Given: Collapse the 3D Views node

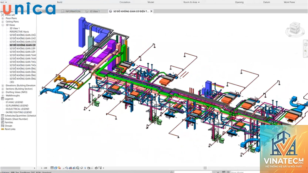Looking at the screenshot, I should [x=3, y=25].
